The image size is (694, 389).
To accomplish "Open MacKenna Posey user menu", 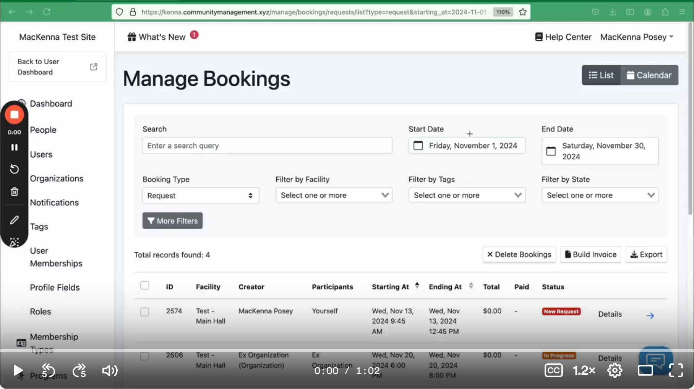I will 637,37.
